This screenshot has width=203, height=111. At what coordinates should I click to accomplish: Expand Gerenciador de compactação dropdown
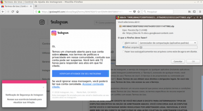[x=168, y=43]
